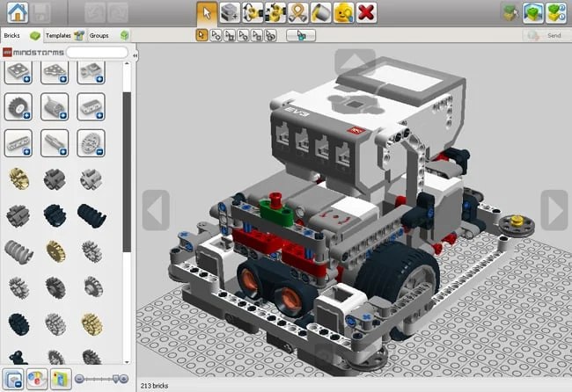Open the filter bricks by color icon

37,379
